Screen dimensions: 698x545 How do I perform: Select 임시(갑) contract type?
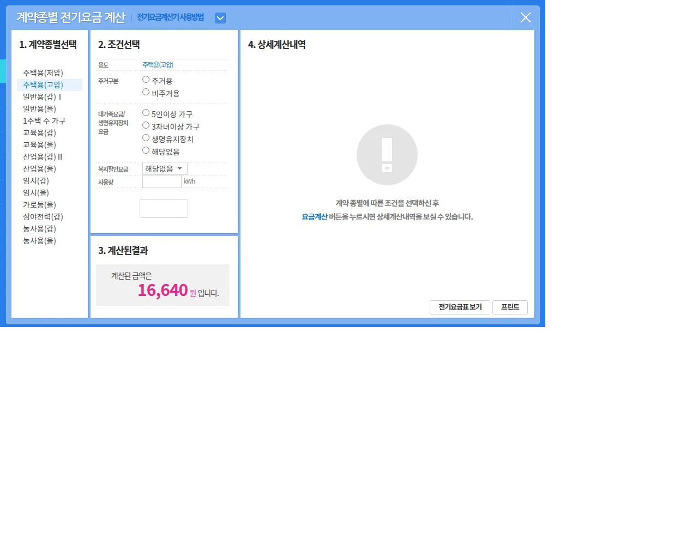click(x=36, y=181)
